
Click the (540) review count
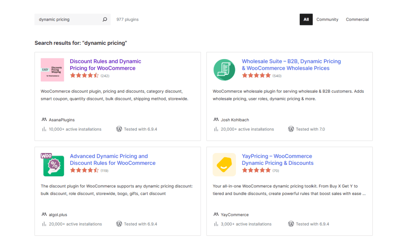277,76
